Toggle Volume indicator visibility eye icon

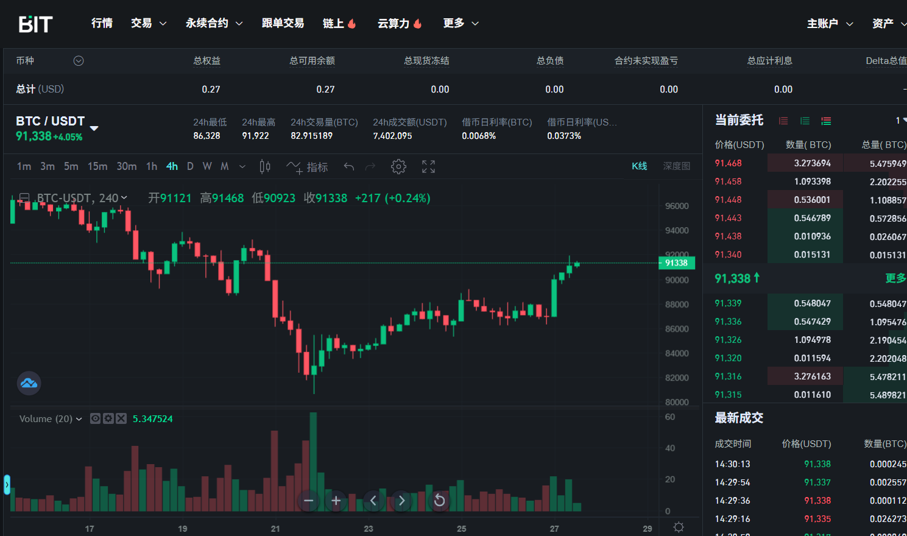pyautogui.click(x=95, y=418)
